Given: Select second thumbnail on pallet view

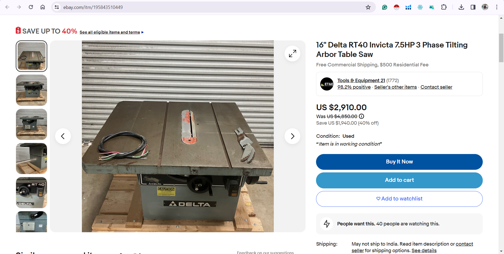Looking at the screenshot, I should [31, 90].
